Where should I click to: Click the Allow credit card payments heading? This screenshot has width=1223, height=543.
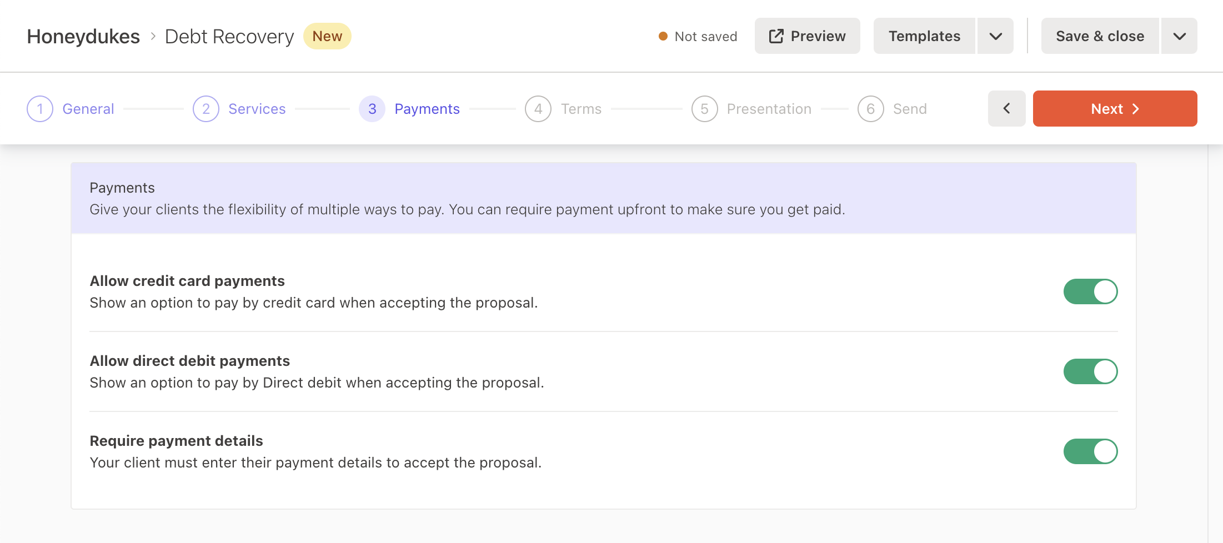pos(187,281)
